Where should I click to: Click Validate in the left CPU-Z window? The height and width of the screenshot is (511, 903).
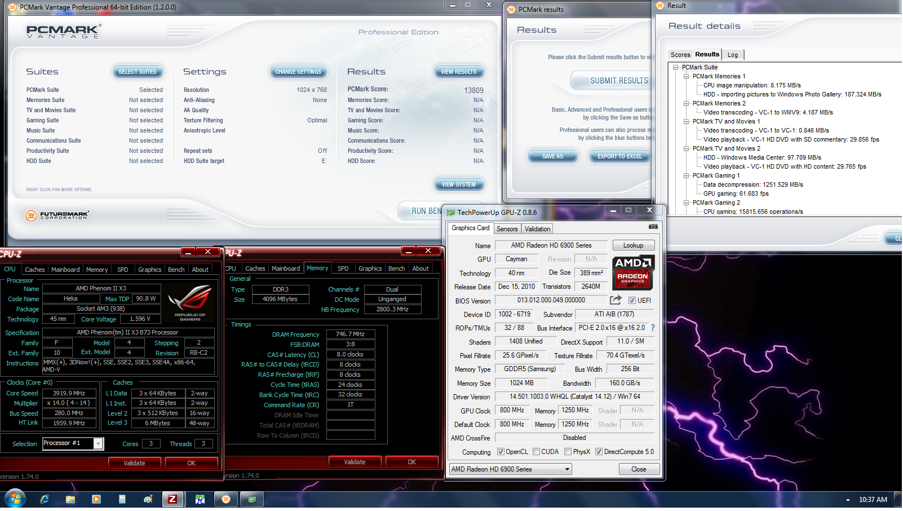click(134, 463)
